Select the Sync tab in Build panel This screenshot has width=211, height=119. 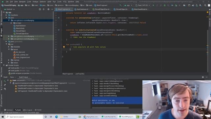point(12,77)
